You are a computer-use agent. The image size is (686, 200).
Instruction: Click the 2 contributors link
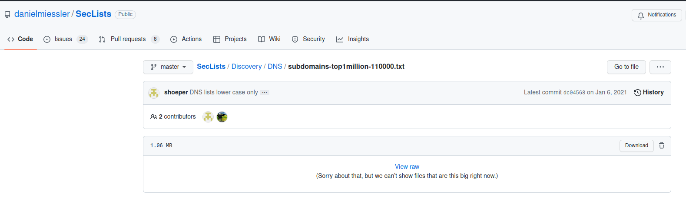[x=173, y=116]
